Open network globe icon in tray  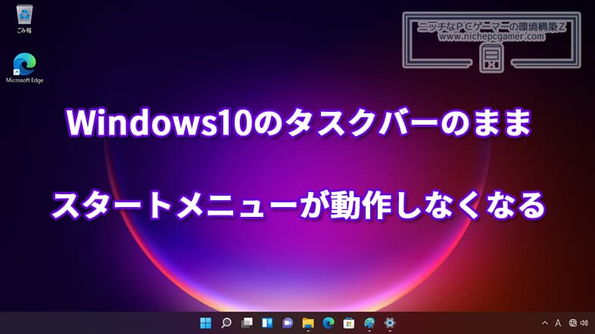pos(572,323)
